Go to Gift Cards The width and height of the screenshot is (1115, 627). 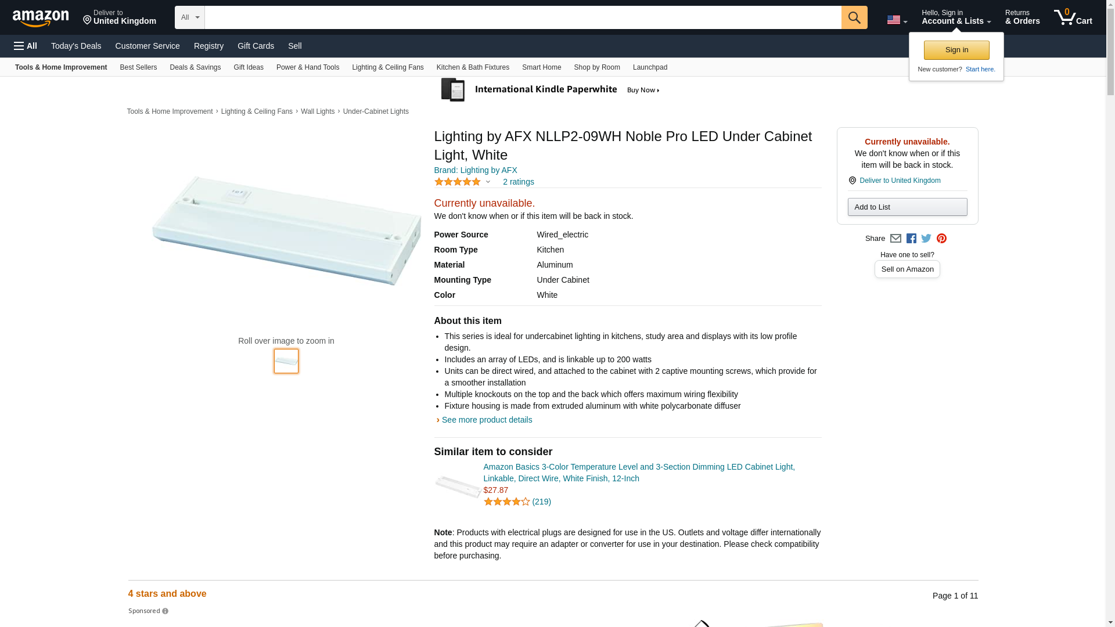pos(256,46)
